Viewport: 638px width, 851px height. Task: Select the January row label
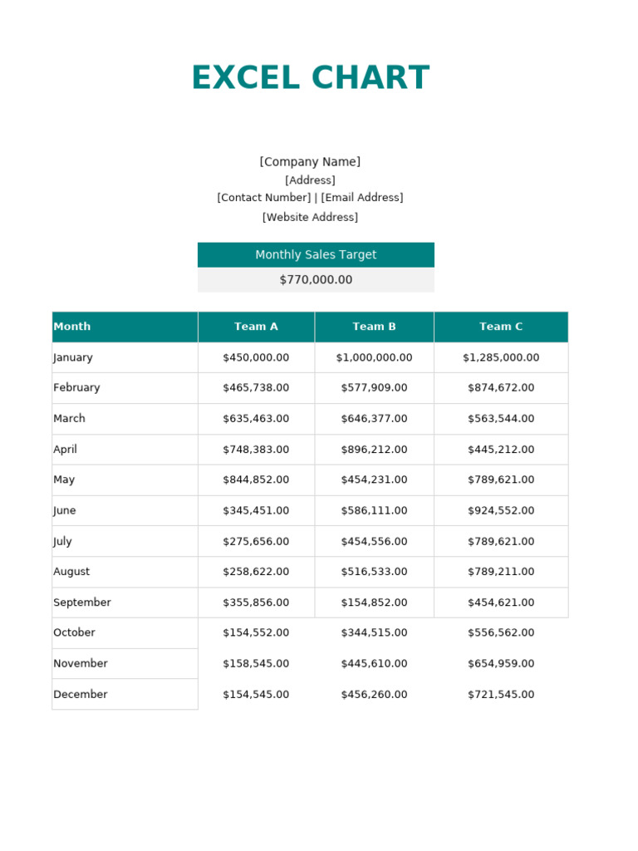(x=73, y=357)
